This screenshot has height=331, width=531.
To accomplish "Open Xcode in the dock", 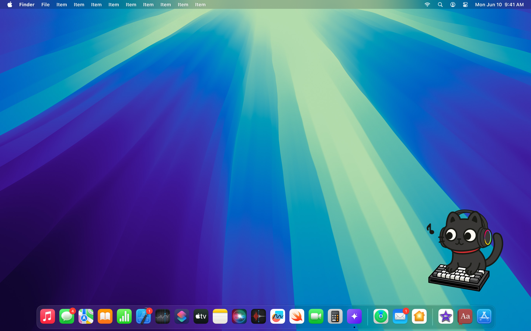I will click(x=143, y=316).
